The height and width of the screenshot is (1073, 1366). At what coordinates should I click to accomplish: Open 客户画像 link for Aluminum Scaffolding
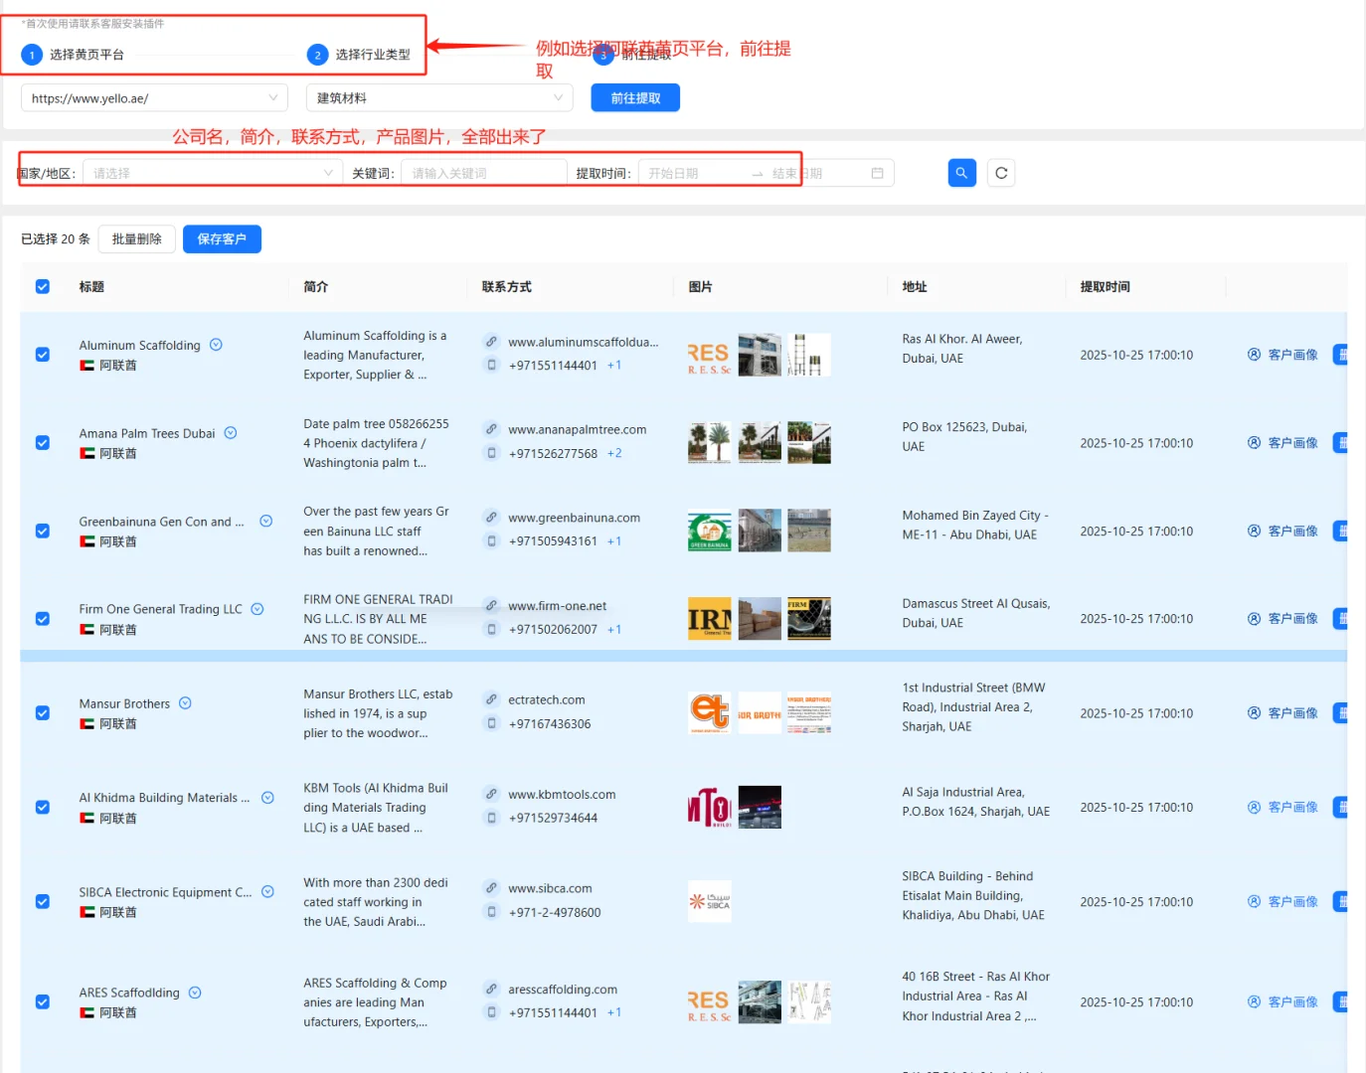(1283, 355)
